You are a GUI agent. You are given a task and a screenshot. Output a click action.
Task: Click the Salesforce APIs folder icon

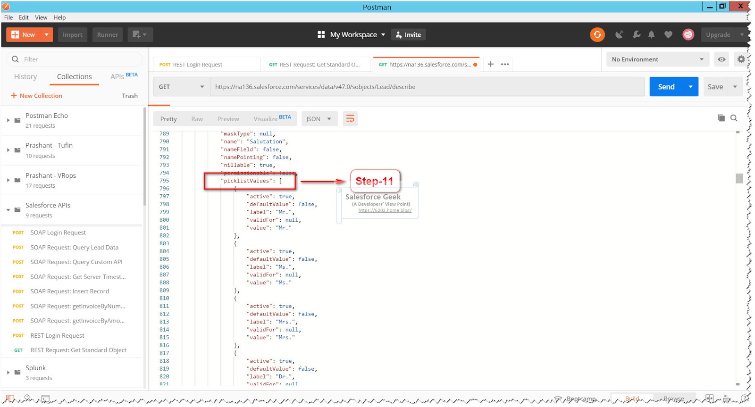[17, 210]
